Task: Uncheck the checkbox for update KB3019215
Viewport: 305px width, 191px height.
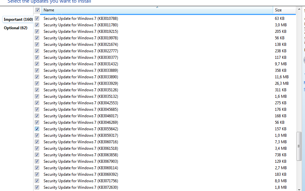Action: coord(37,32)
